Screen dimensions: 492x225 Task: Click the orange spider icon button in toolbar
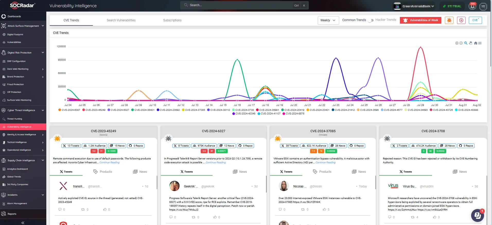[449, 20]
